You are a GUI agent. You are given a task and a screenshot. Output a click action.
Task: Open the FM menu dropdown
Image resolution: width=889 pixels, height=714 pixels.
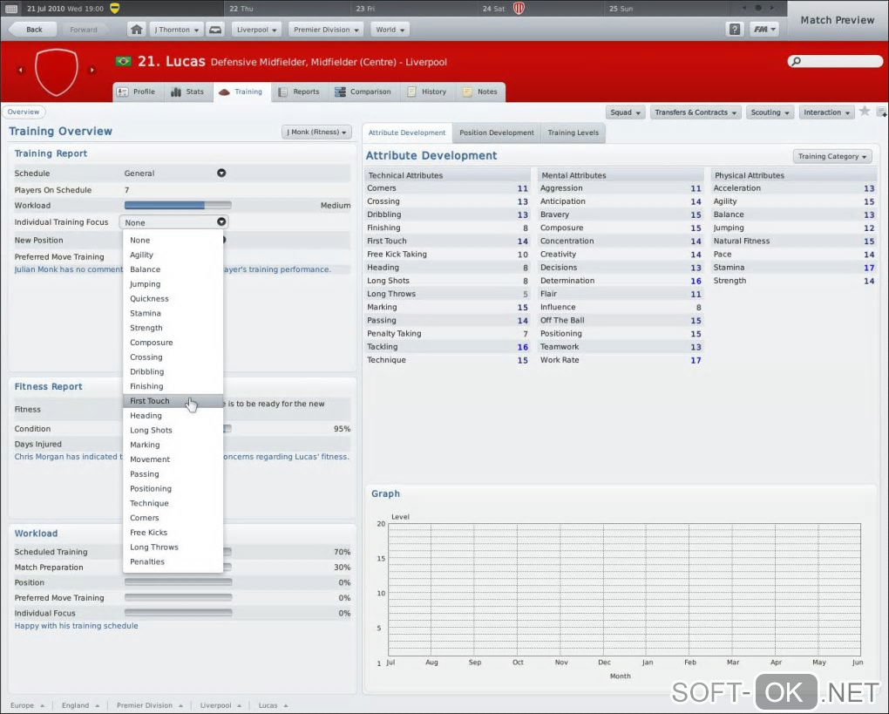763,30
